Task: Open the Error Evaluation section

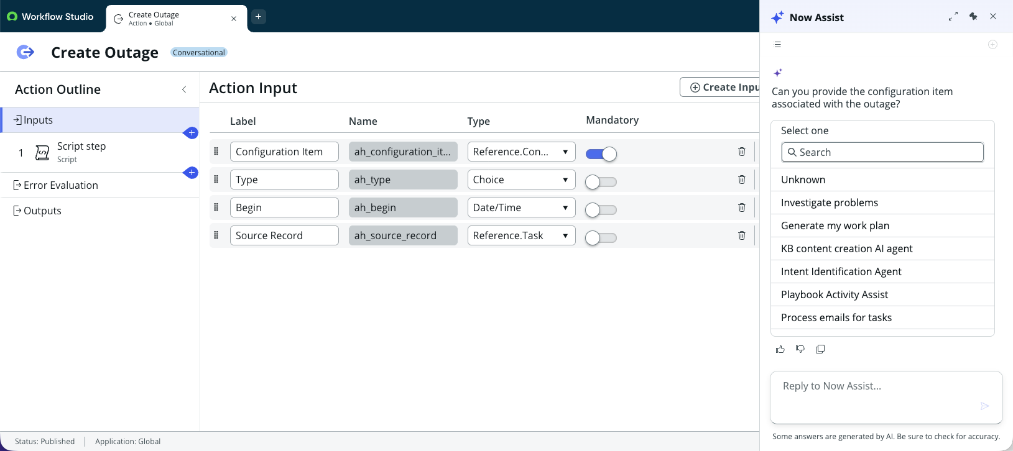Action: tap(99, 185)
